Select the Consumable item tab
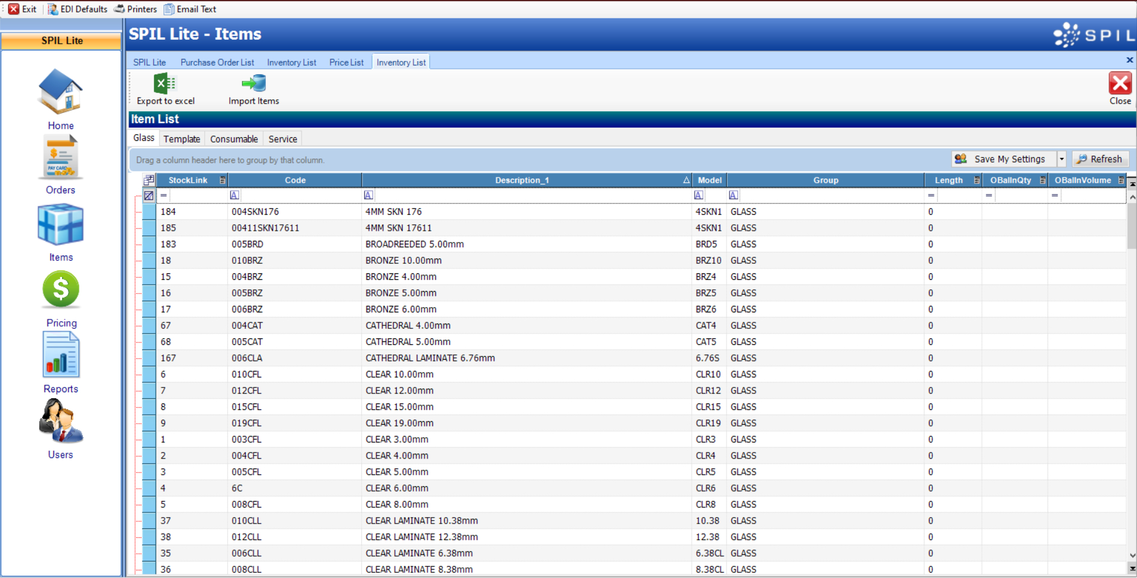The height and width of the screenshot is (578, 1137). point(234,139)
